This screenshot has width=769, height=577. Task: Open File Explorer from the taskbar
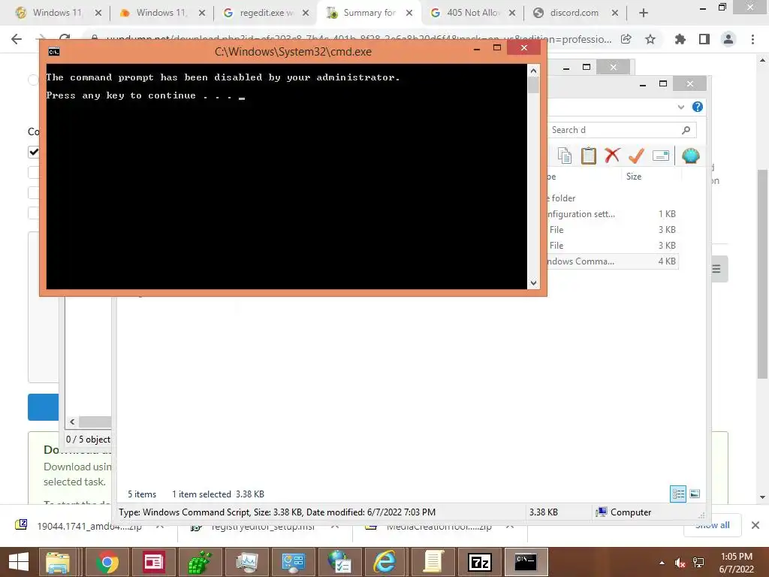(57, 562)
